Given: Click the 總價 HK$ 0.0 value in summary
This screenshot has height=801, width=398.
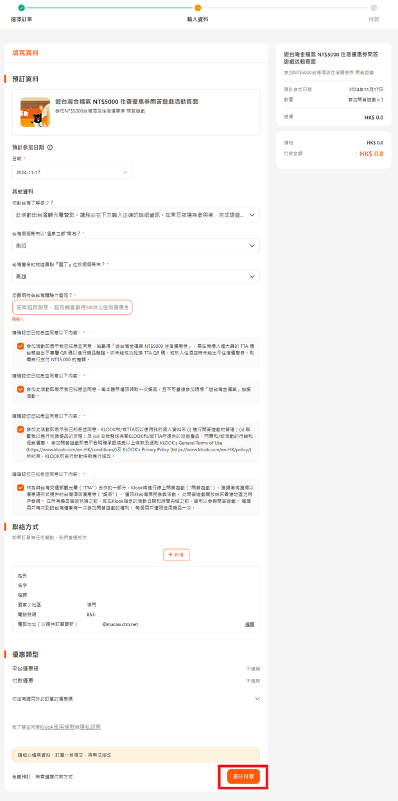Looking at the screenshot, I should click(x=374, y=118).
